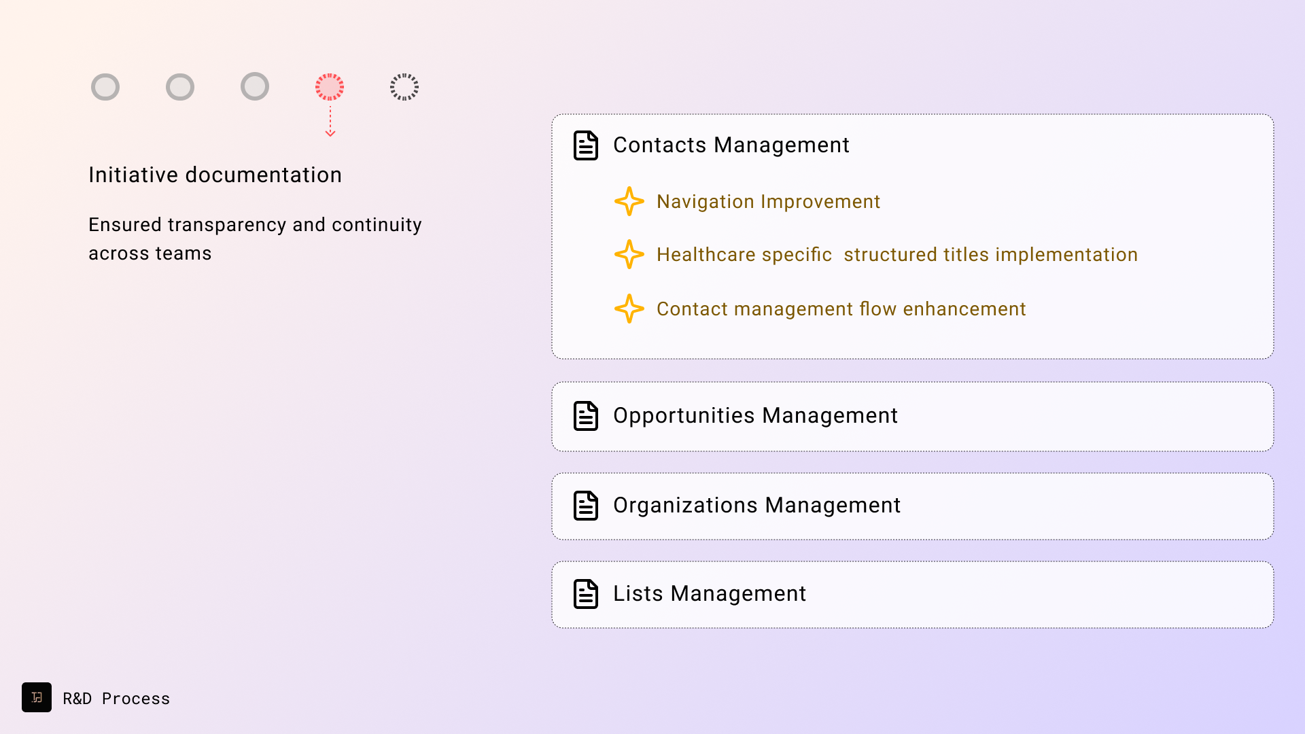Click the star icon beside Contact management flow
The image size is (1305, 734).
(629, 309)
